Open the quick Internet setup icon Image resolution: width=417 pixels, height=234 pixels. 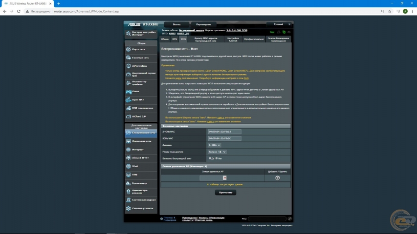coord(129,34)
